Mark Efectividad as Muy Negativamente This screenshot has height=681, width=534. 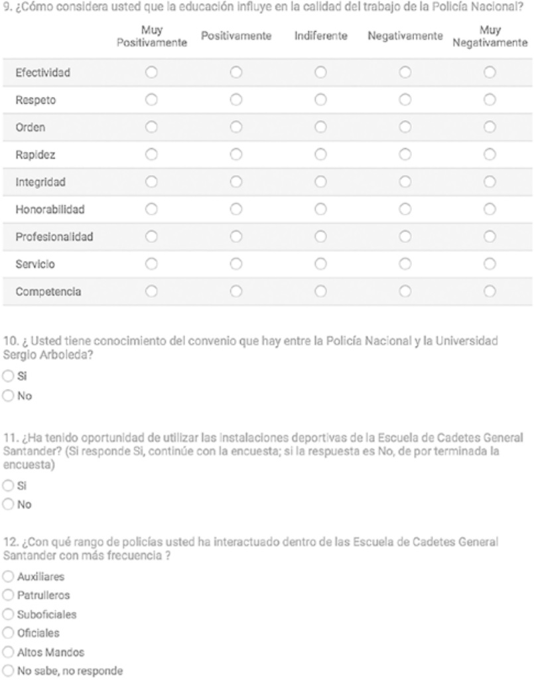pyautogui.click(x=490, y=72)
